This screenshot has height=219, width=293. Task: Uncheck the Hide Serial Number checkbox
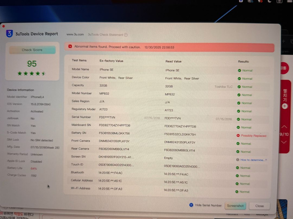[191, 205]
